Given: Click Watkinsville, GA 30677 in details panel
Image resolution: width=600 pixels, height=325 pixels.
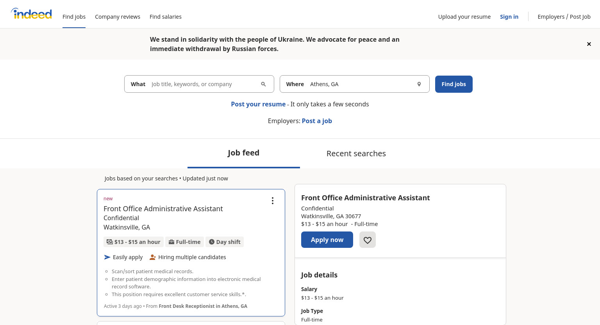Looking at the screenshot, I should 331,216.
